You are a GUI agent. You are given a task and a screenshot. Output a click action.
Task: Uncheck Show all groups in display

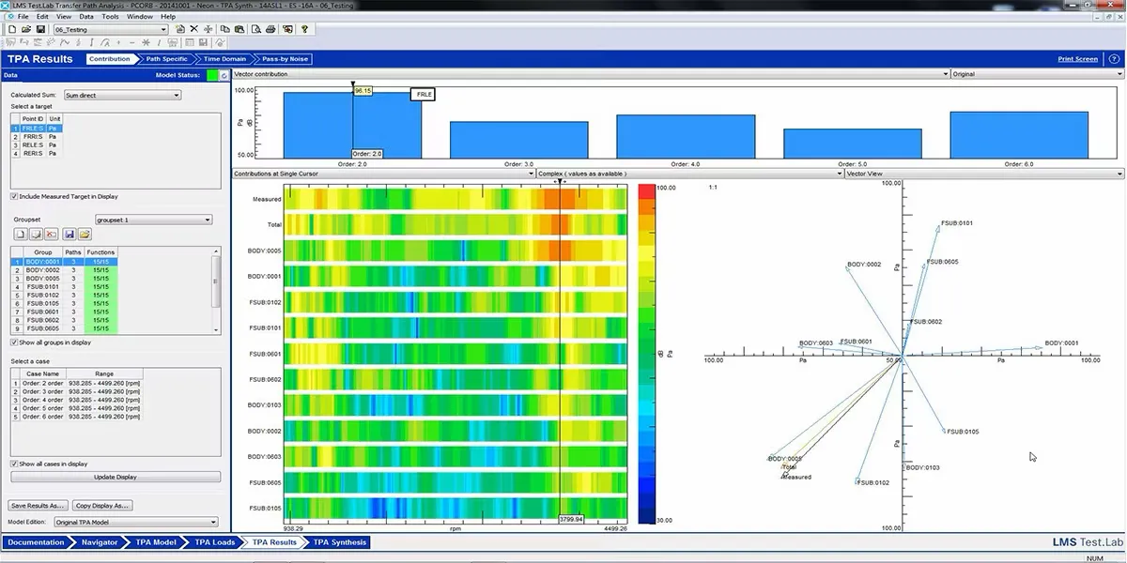click(14, 342)
